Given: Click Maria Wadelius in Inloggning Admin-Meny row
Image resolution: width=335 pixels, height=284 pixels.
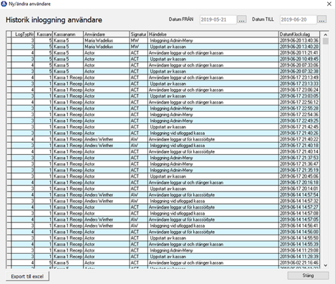Looking at the screenshot, I should pyautogui.click(x=99, y=40).
